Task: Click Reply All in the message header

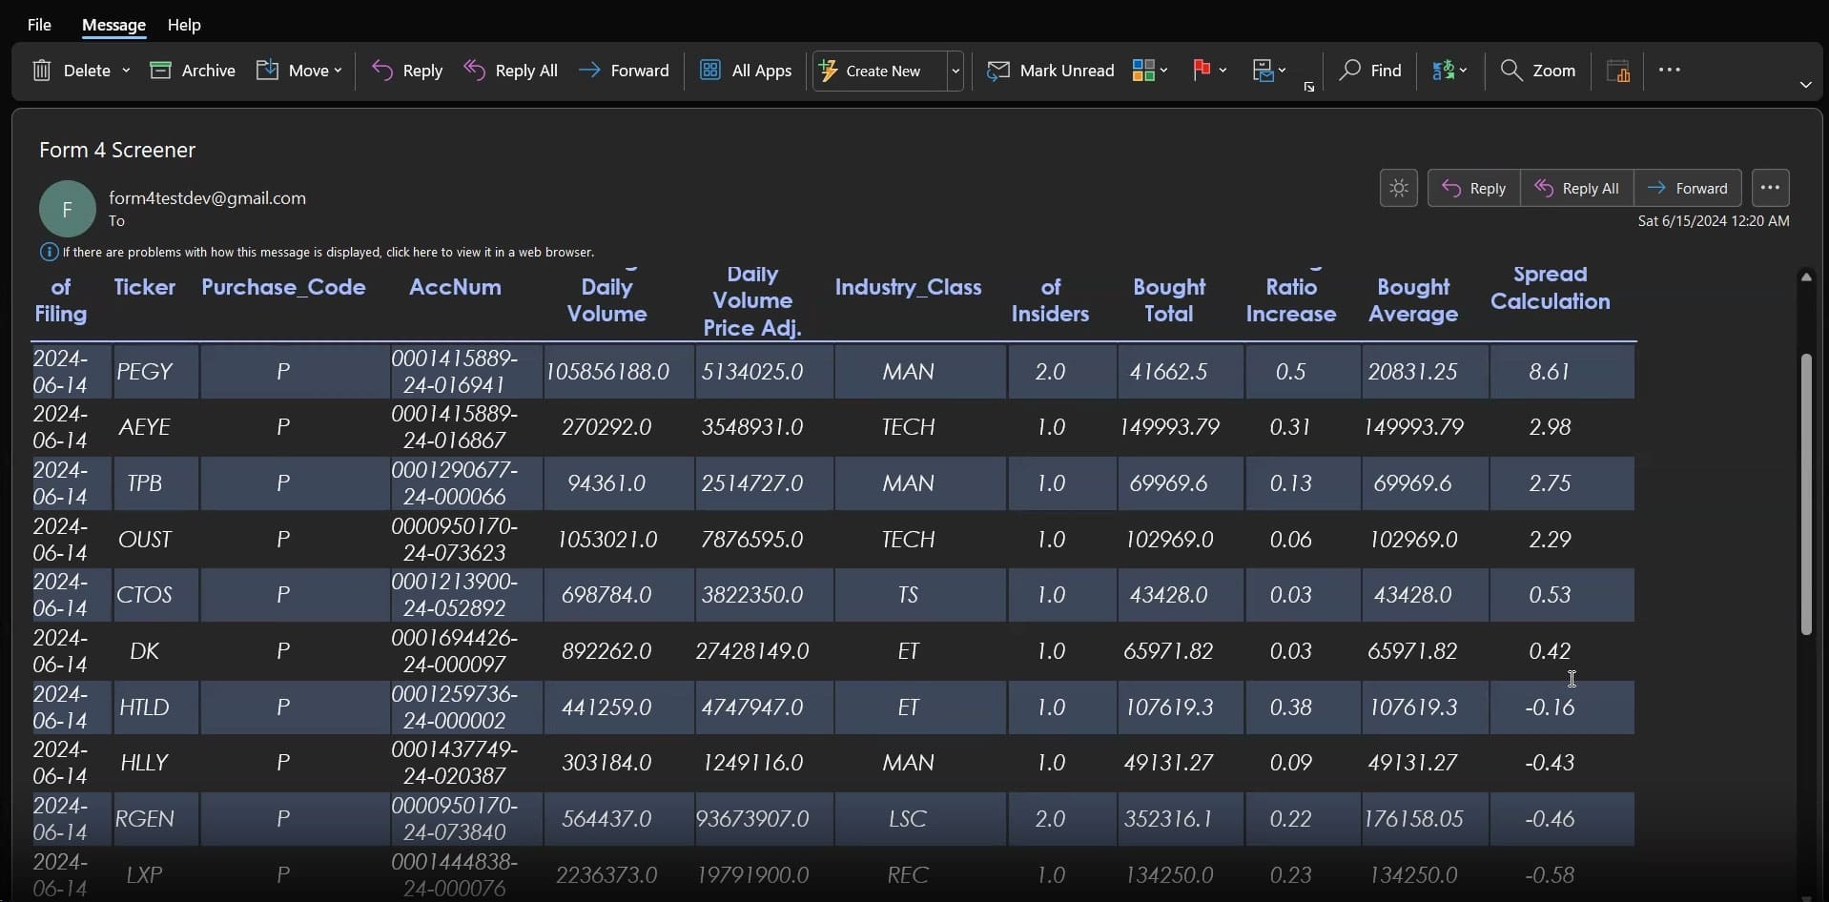Action: point(1576,189)
